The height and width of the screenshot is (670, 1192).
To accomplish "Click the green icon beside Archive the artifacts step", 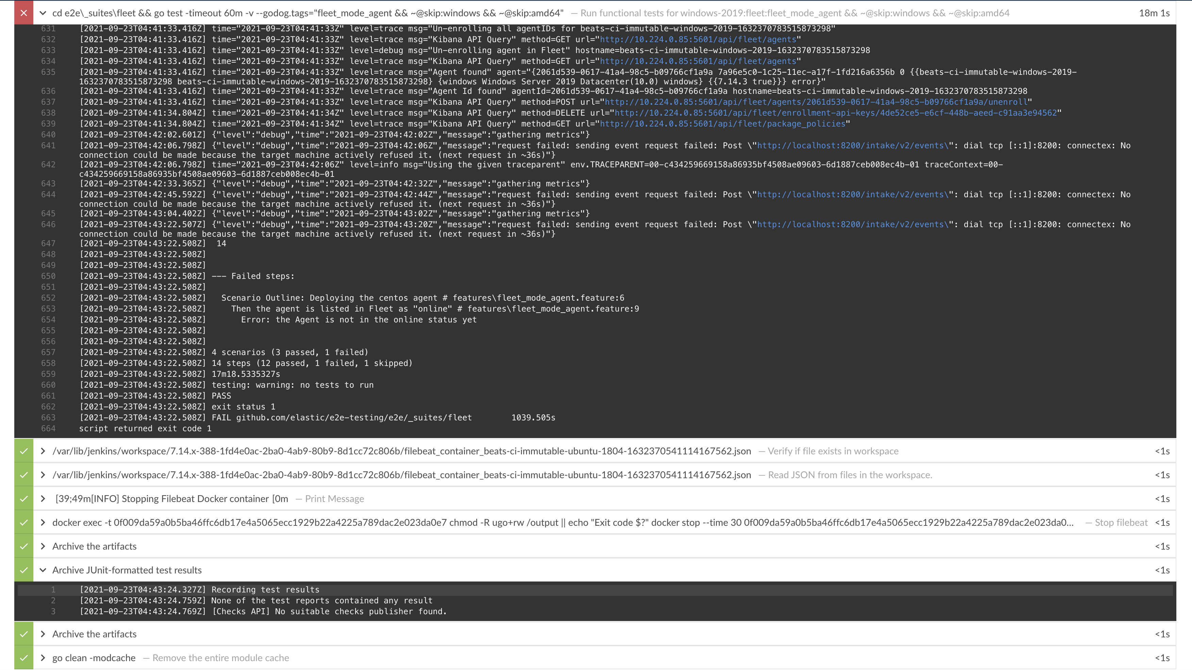I will pos(23,546).
